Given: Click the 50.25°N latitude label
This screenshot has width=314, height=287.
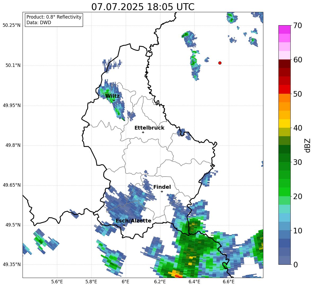Looking at the screenshot, I should [12, 25].
